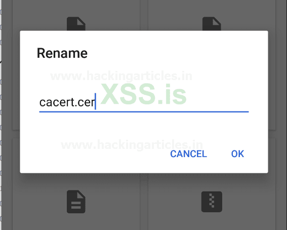Image resolution: width=287 pixels, height=230 pixels.
Task: Click the divider between the bottom file tiles
Action: [144, 202]
